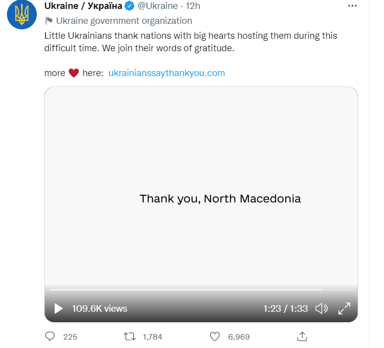Viewport: 384px width, 348px height.
Task: Click the 109.6K views counter
Action: tap(100, 309)
